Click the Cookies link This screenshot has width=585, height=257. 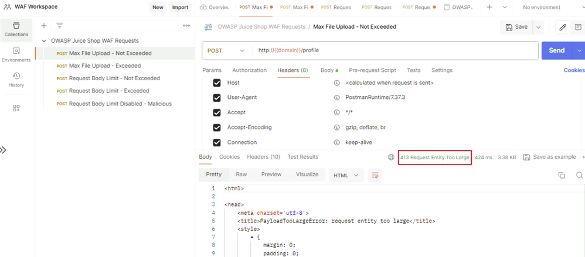tap(574, 70)
